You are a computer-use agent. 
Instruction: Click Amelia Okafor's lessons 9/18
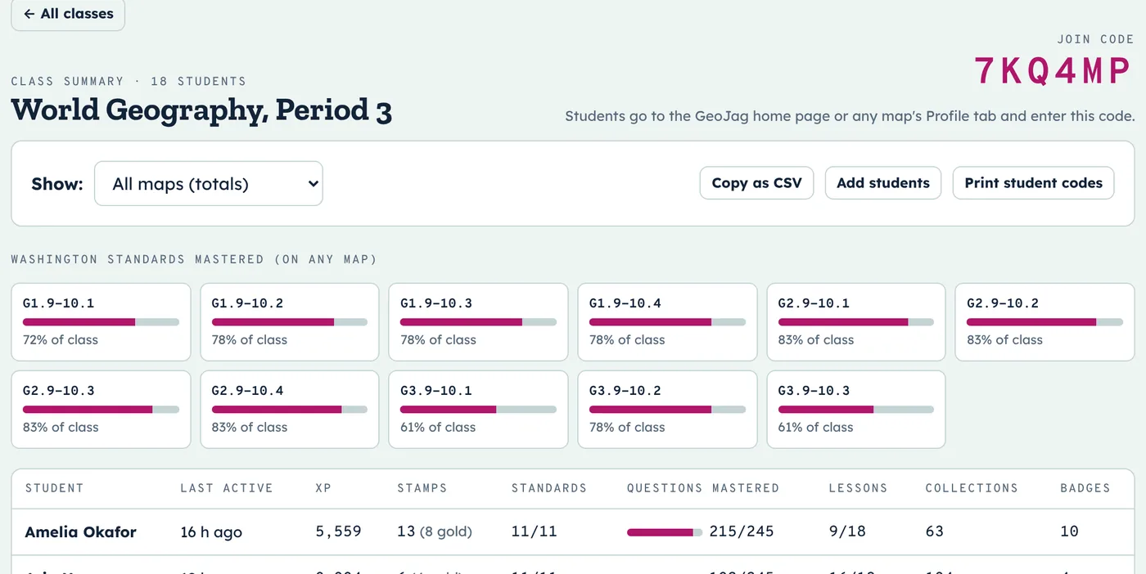[x=847, y=531]
